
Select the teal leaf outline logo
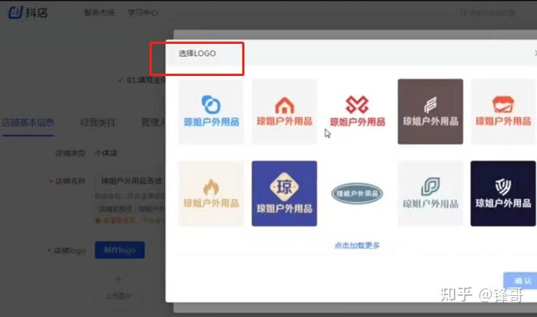pyautogui.click(x=430, y=194)
